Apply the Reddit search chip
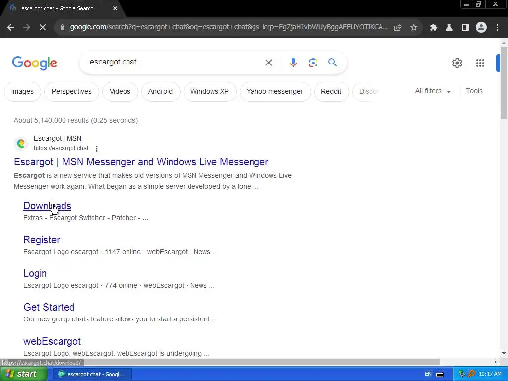Image resolution: width=508 pixels, height=381 pixels. [x=331, y=91]
